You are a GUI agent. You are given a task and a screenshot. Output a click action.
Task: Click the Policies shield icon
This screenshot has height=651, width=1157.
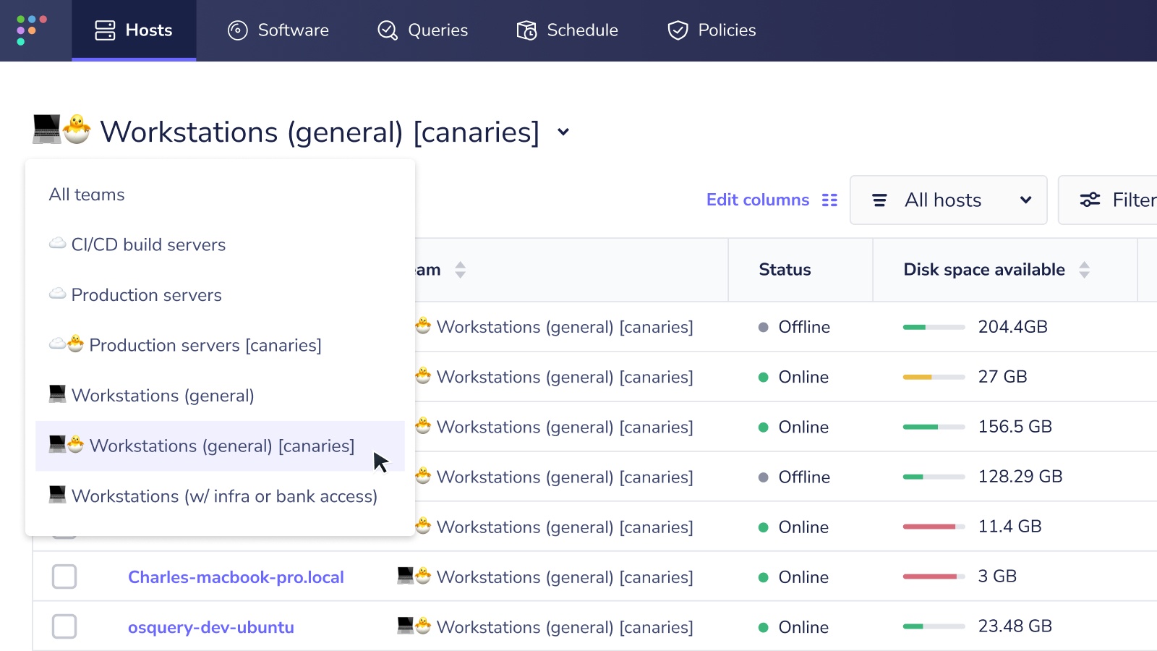(678, 30)
